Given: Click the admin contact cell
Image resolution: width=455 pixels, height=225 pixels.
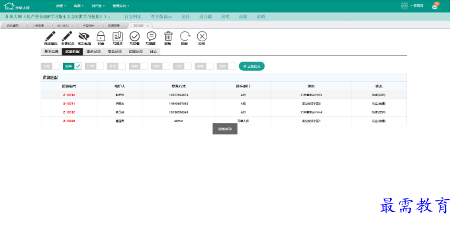Looking at the screenshot, I should [178, 121].
